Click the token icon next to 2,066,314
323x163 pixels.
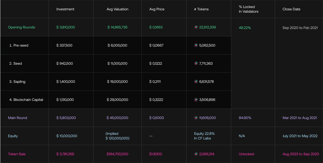click(196, 154)
